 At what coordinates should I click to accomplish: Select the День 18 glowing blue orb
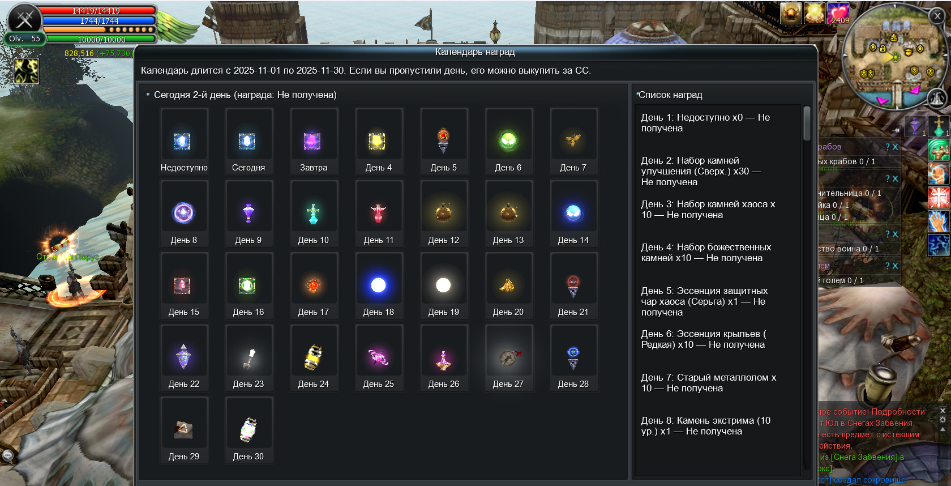pos(378,285)
